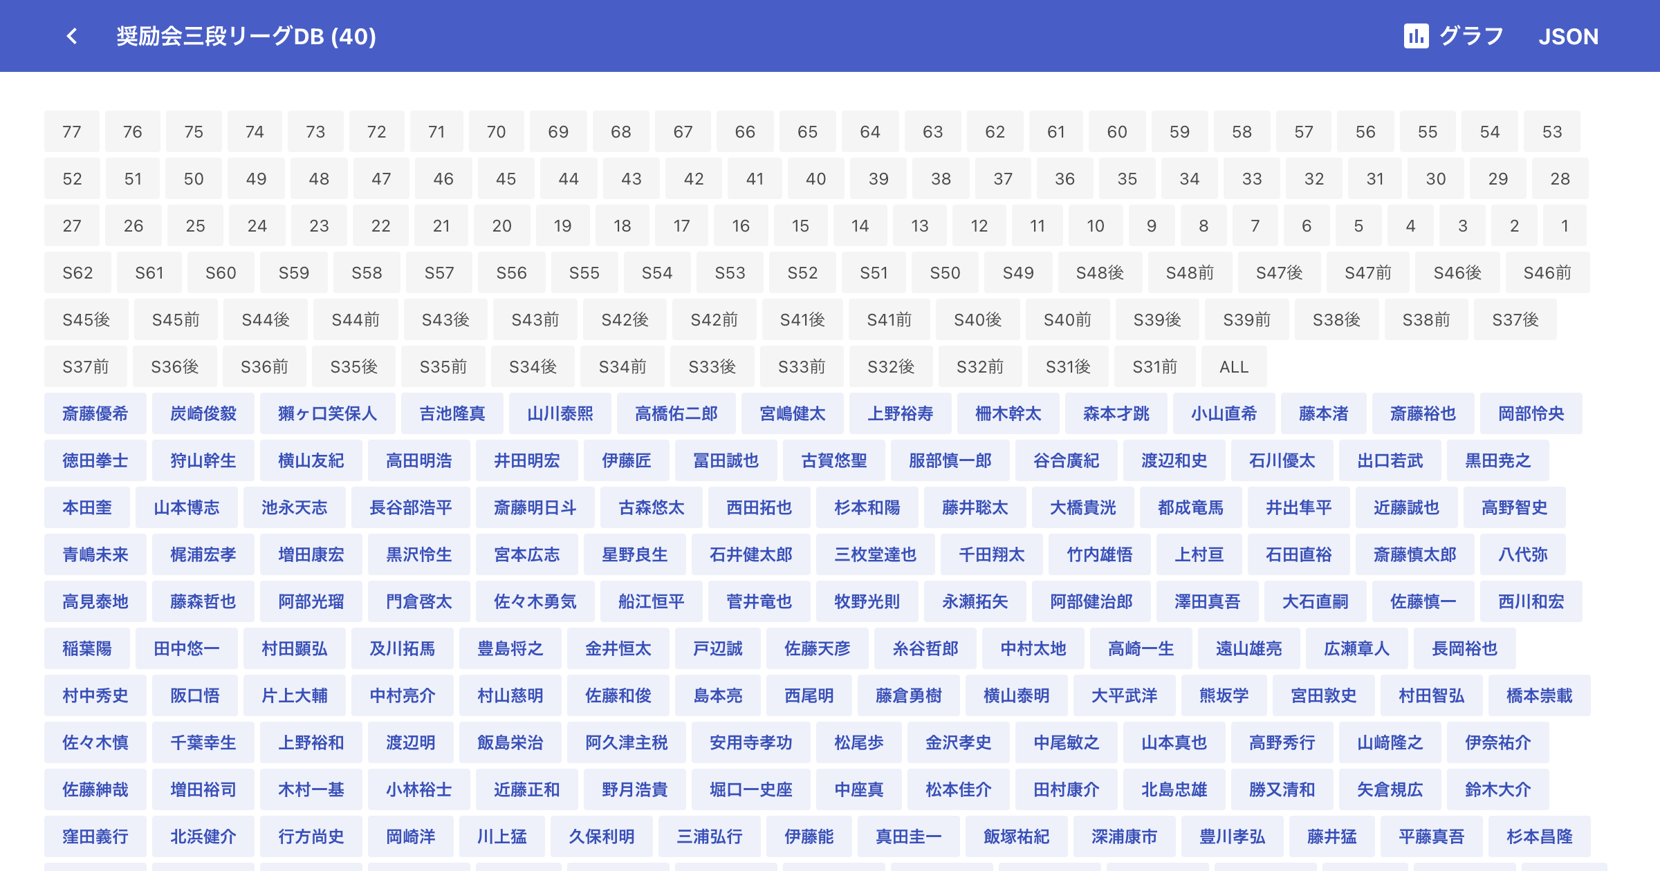View player 高見泰地
This screenshot has width=1660, height=871.
point(95,601)
